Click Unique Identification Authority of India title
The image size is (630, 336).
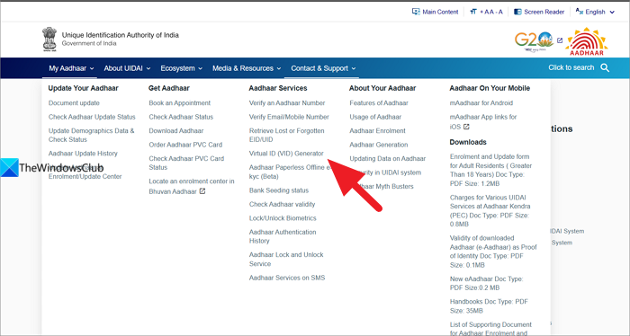[120, 35]
